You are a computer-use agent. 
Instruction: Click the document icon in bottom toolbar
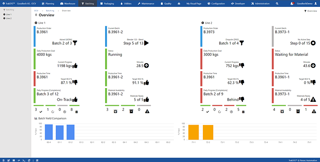point(3,161)
